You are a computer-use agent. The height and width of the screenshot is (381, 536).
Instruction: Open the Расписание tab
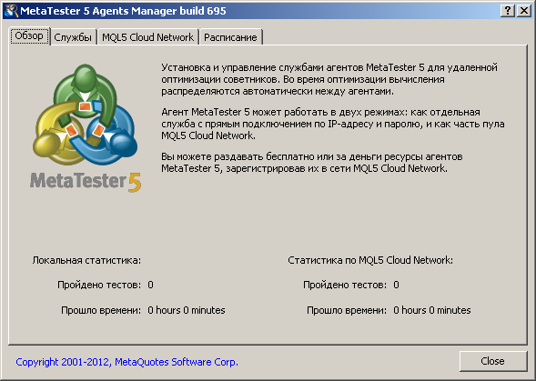click(x=230, y=37)
